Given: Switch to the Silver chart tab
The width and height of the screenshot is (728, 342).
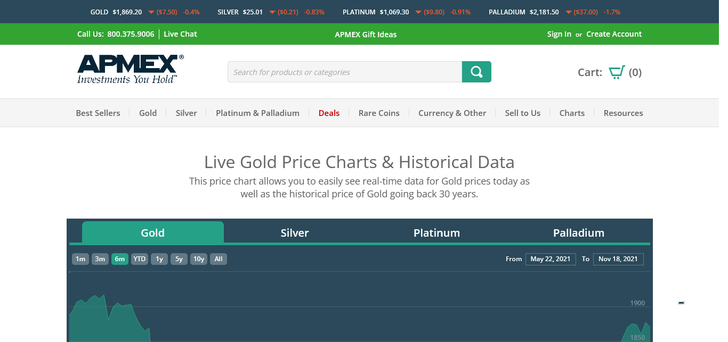Looking at the screenshot, I should [x=295, y=233].
